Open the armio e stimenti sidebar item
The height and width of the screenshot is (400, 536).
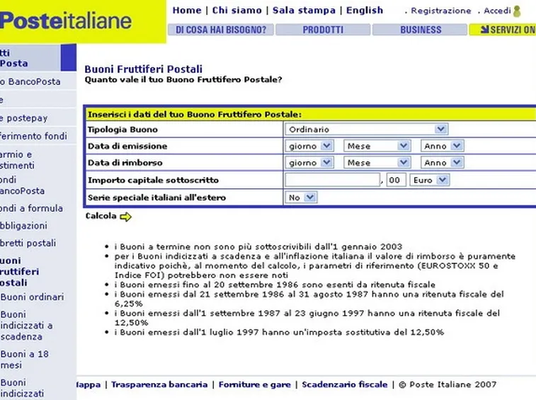17,160
